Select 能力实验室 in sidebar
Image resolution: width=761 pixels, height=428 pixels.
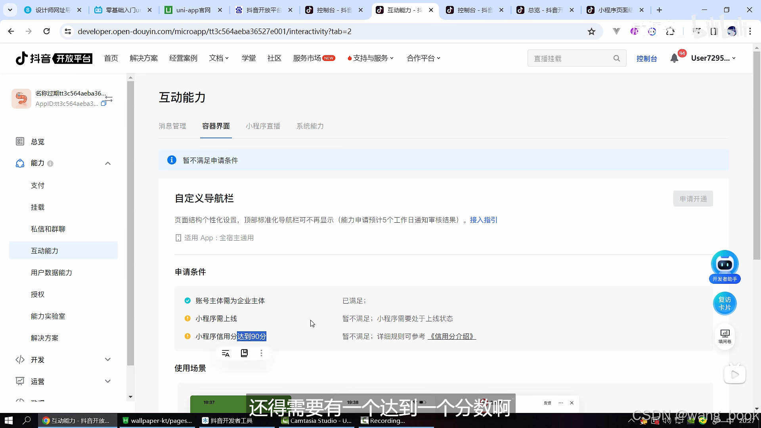[x=48, y=316]
